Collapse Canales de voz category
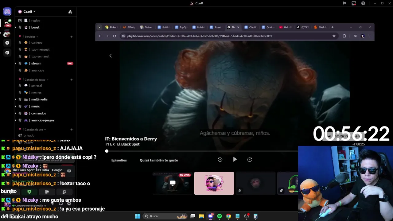 (x=35, y=130)
